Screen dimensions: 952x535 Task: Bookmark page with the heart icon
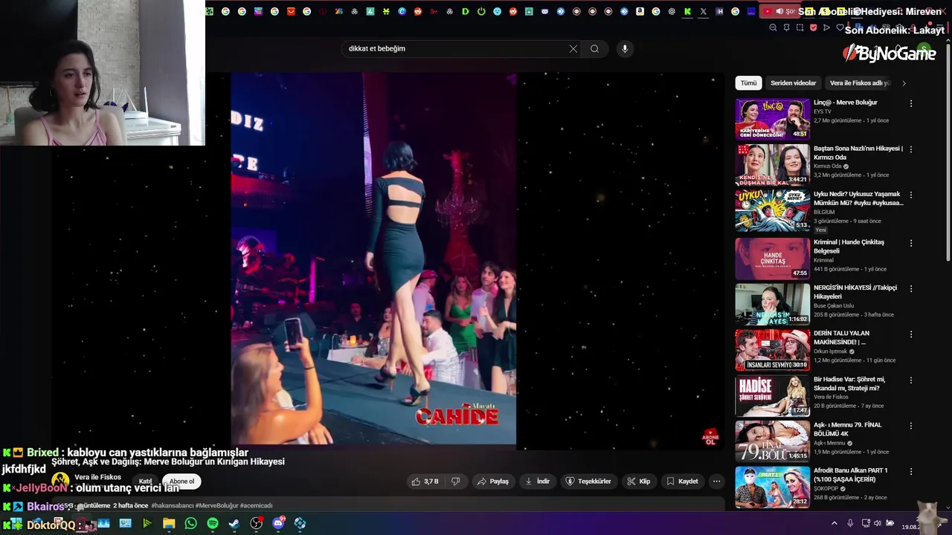[x=840, y=27]
